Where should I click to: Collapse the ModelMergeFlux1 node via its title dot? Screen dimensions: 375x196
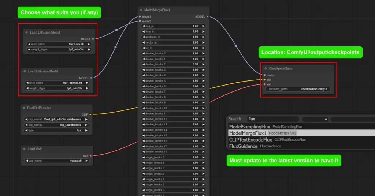pos(141,10)
